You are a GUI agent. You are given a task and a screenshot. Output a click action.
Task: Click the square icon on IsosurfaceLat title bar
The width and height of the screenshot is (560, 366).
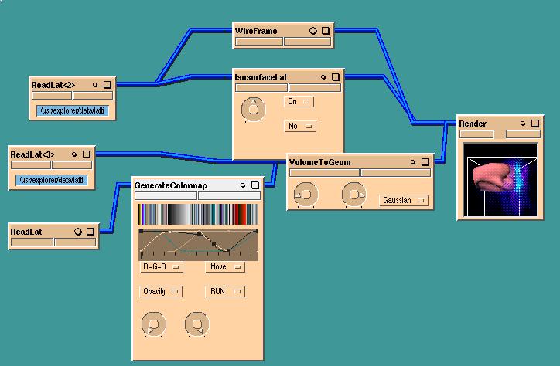pyautogui.click(x=335, y=77)
